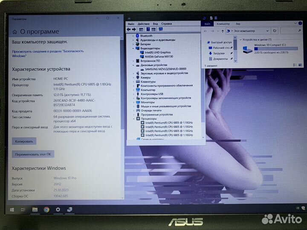
Task: Collapse Устройства и диски group
Action: pyautogui.click(x=240, y=40)
